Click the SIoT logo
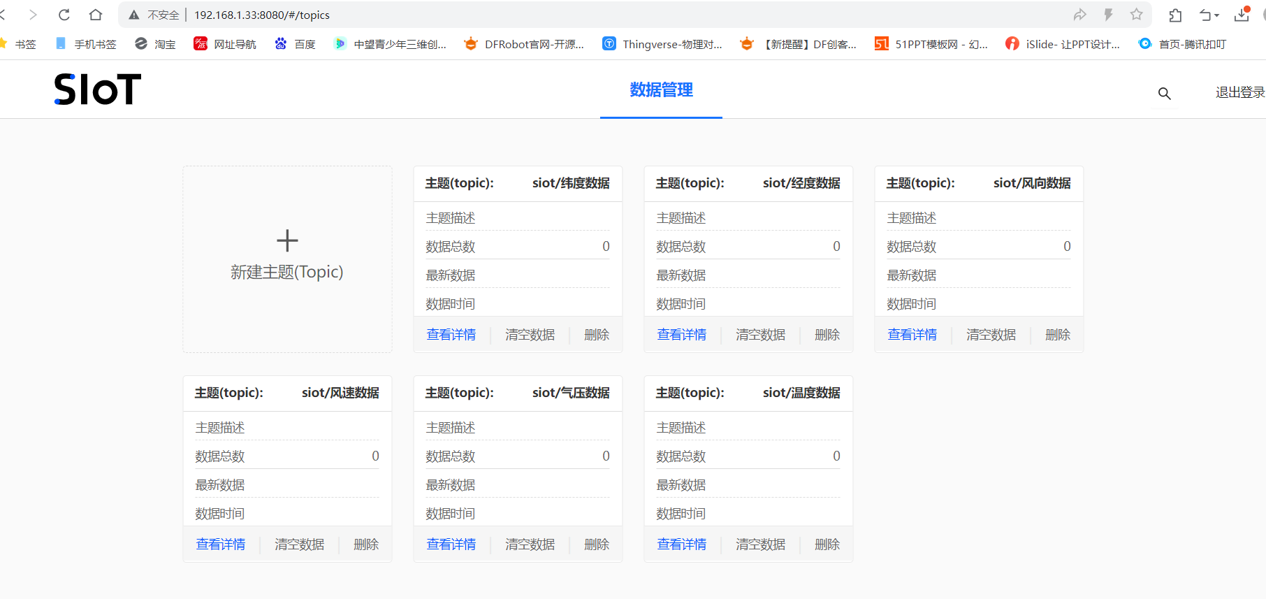 pos(98,89)
